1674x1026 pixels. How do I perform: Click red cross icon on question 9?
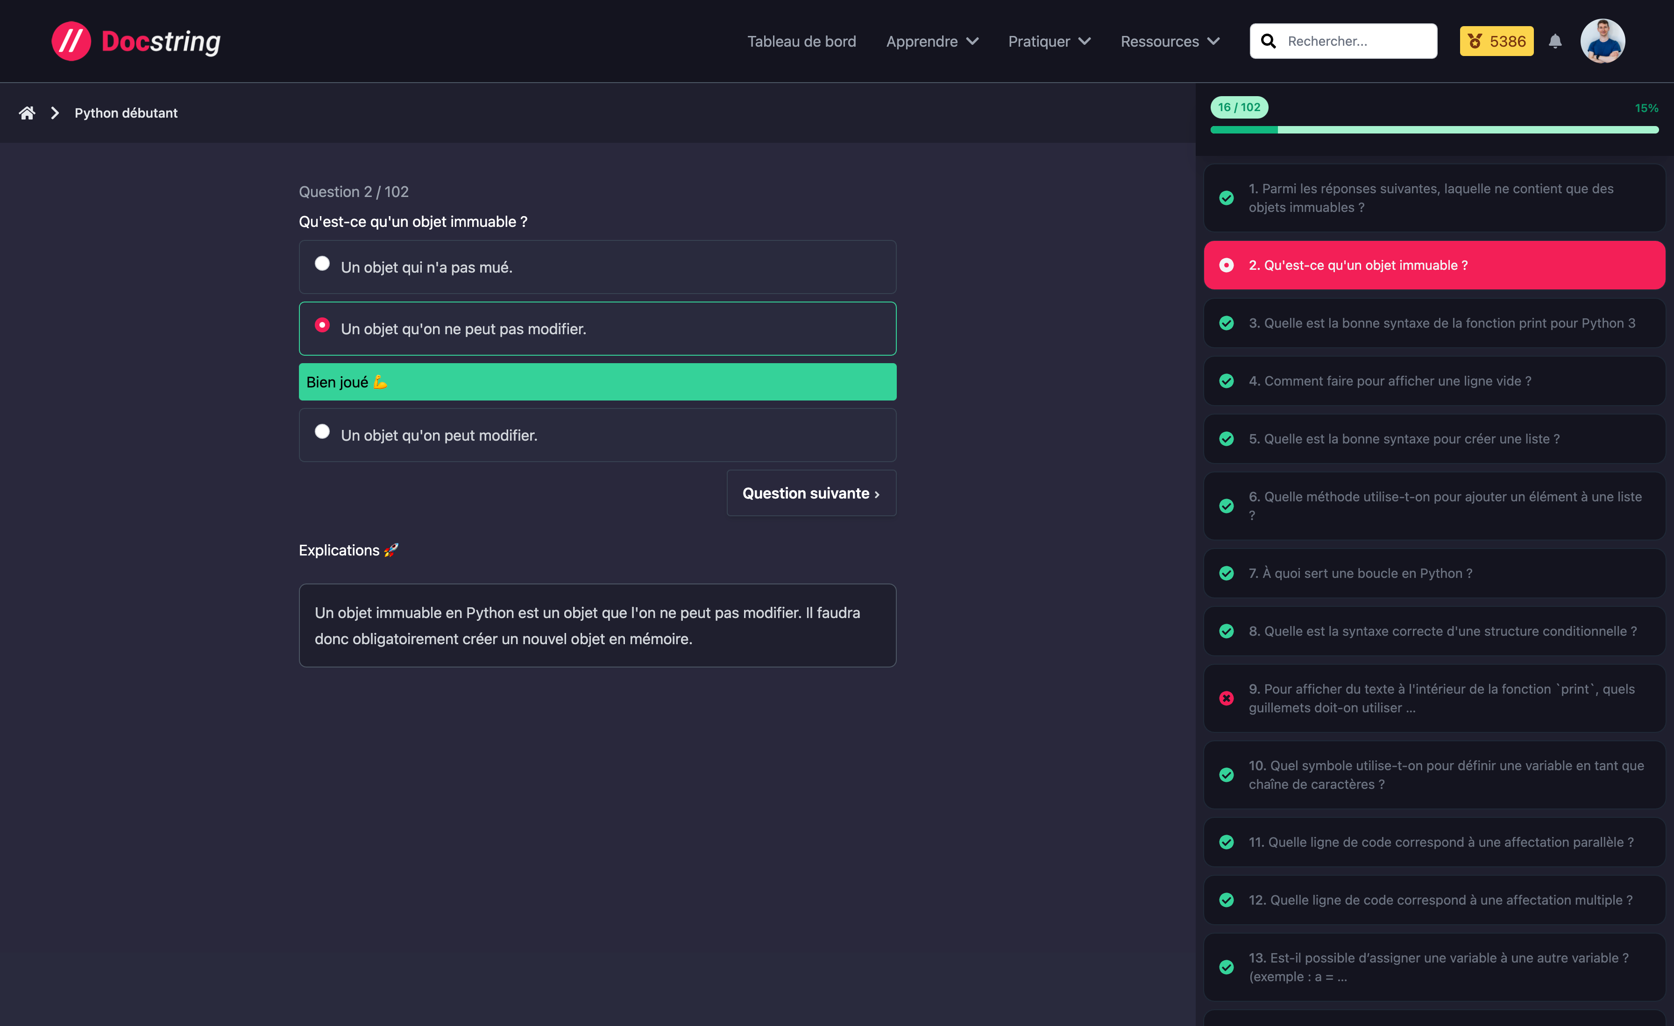(x=1226, y=698)
